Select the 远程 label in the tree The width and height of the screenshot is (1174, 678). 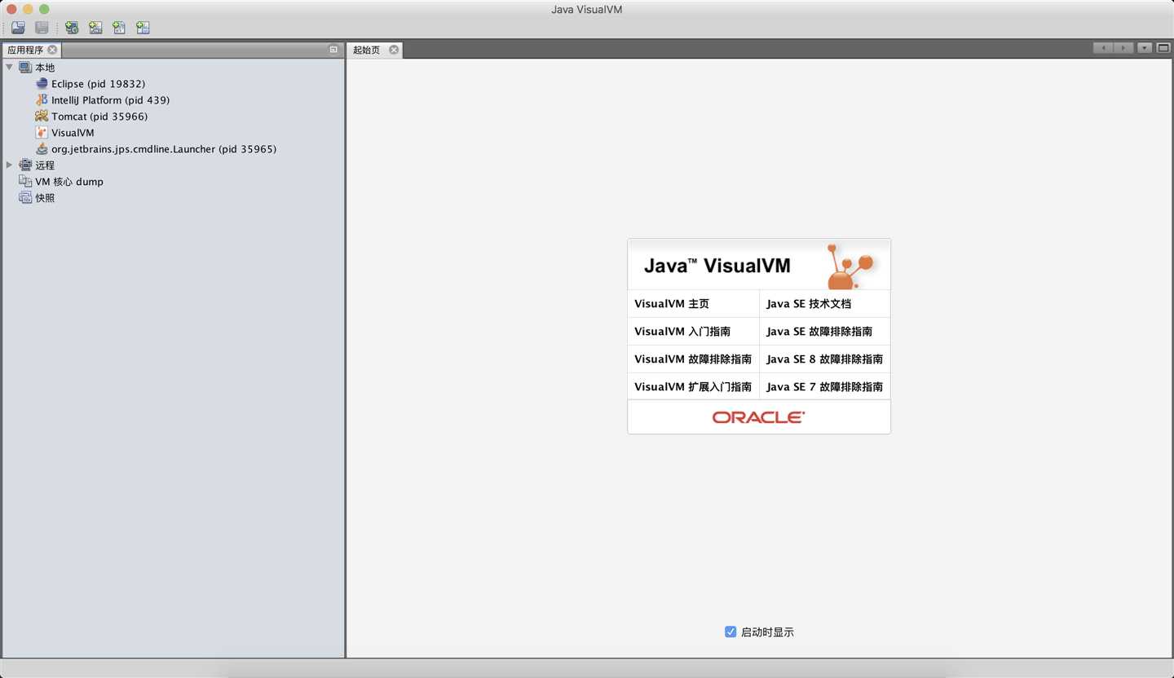pyautogui.click(x=45, y=165)
